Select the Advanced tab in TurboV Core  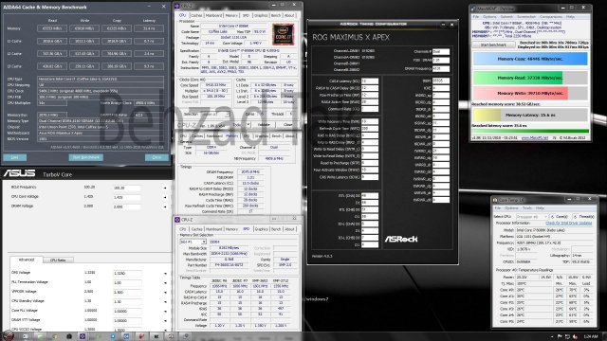click(x=27, y=260)
